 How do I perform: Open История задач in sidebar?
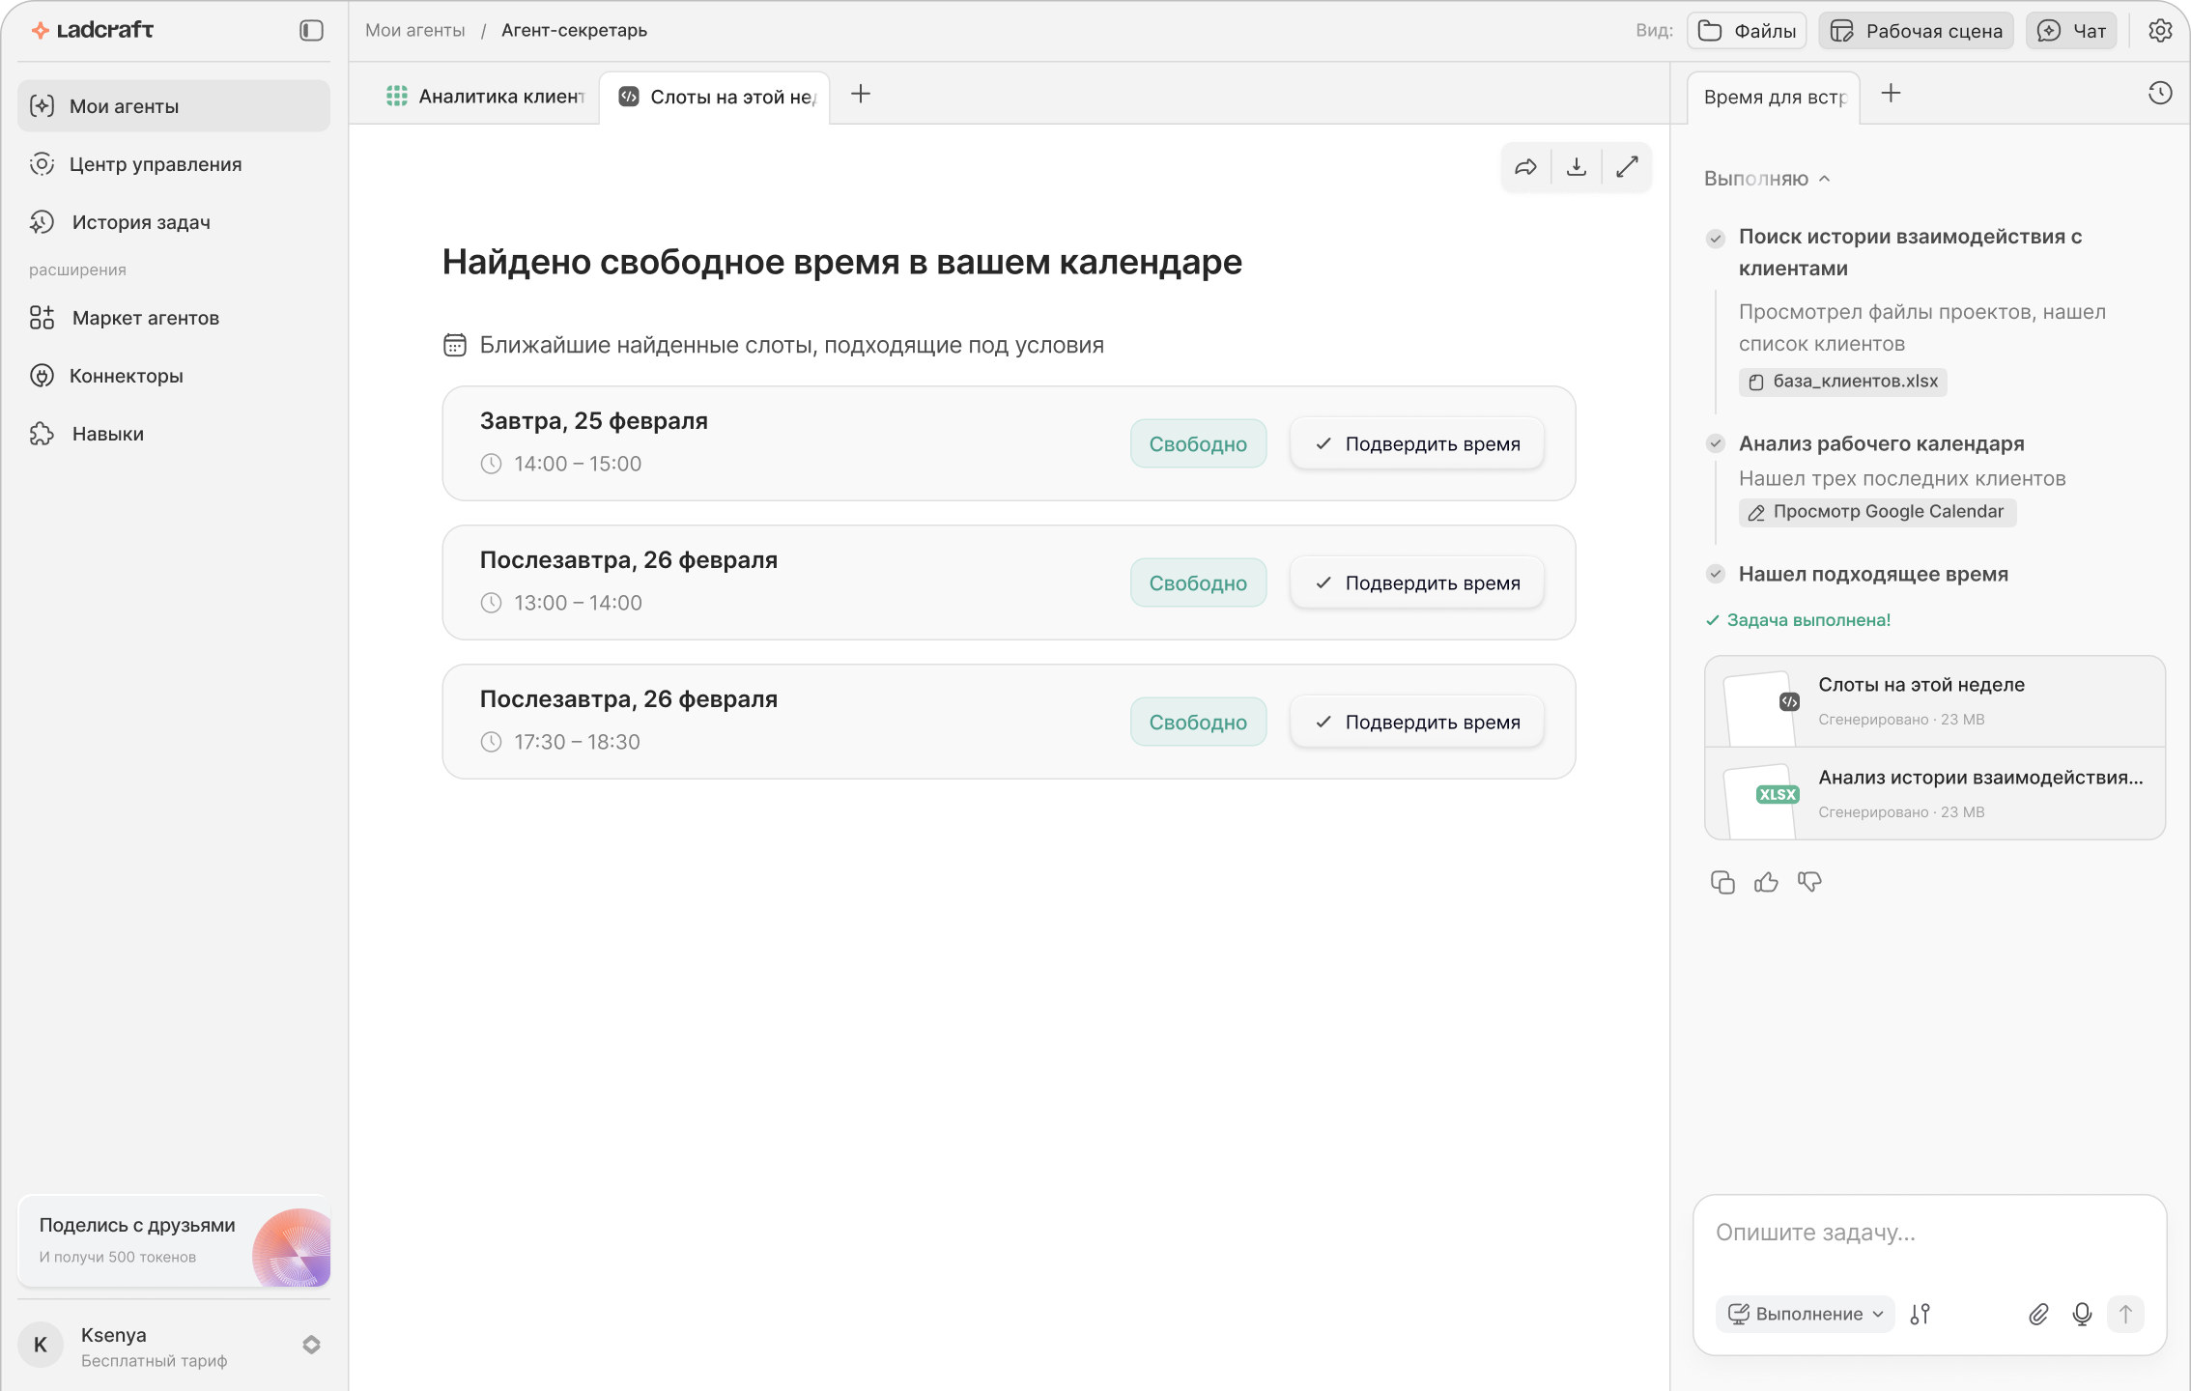click(141, 222)
